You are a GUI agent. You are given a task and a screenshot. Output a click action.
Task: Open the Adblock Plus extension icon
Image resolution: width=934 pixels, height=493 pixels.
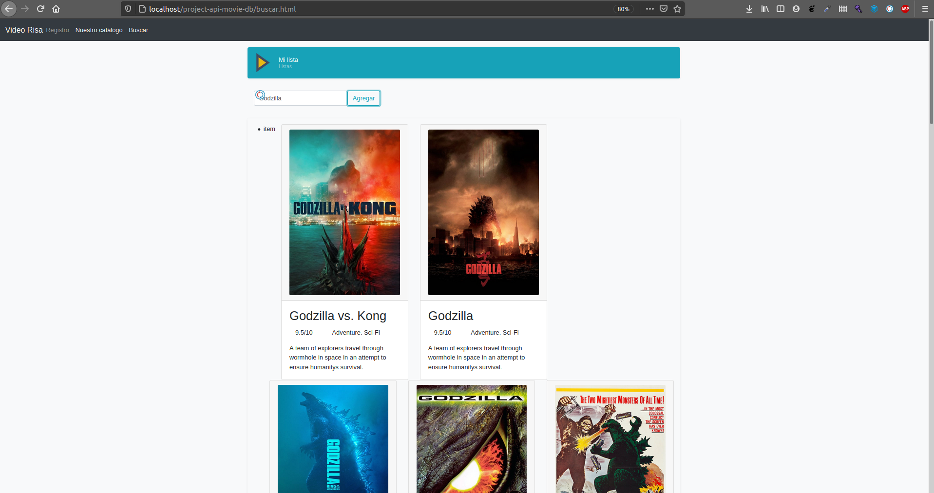click(x=905, y=9)
